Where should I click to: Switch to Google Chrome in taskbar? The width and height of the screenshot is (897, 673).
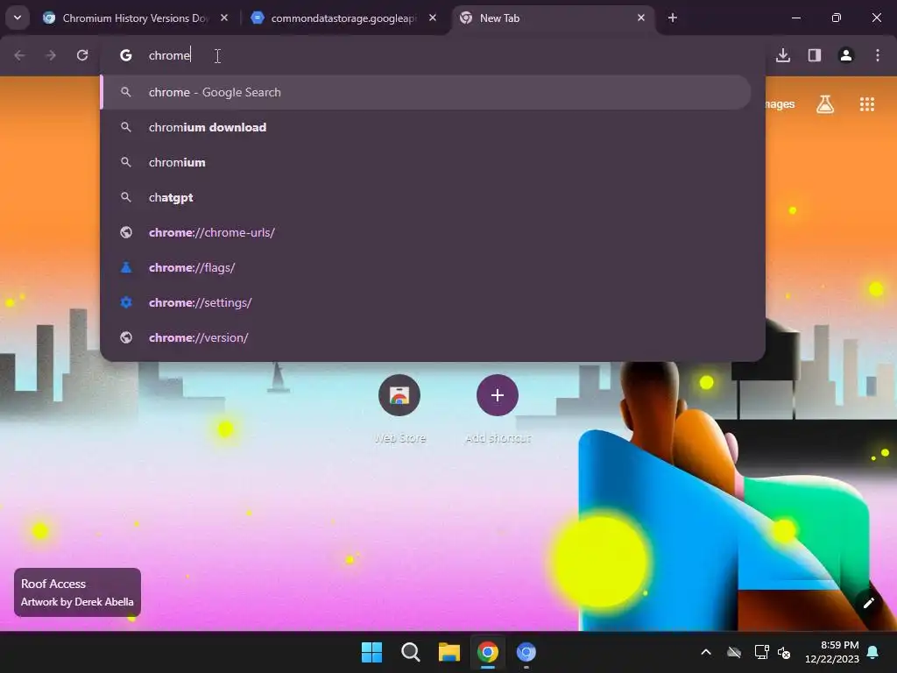point(488,652)
